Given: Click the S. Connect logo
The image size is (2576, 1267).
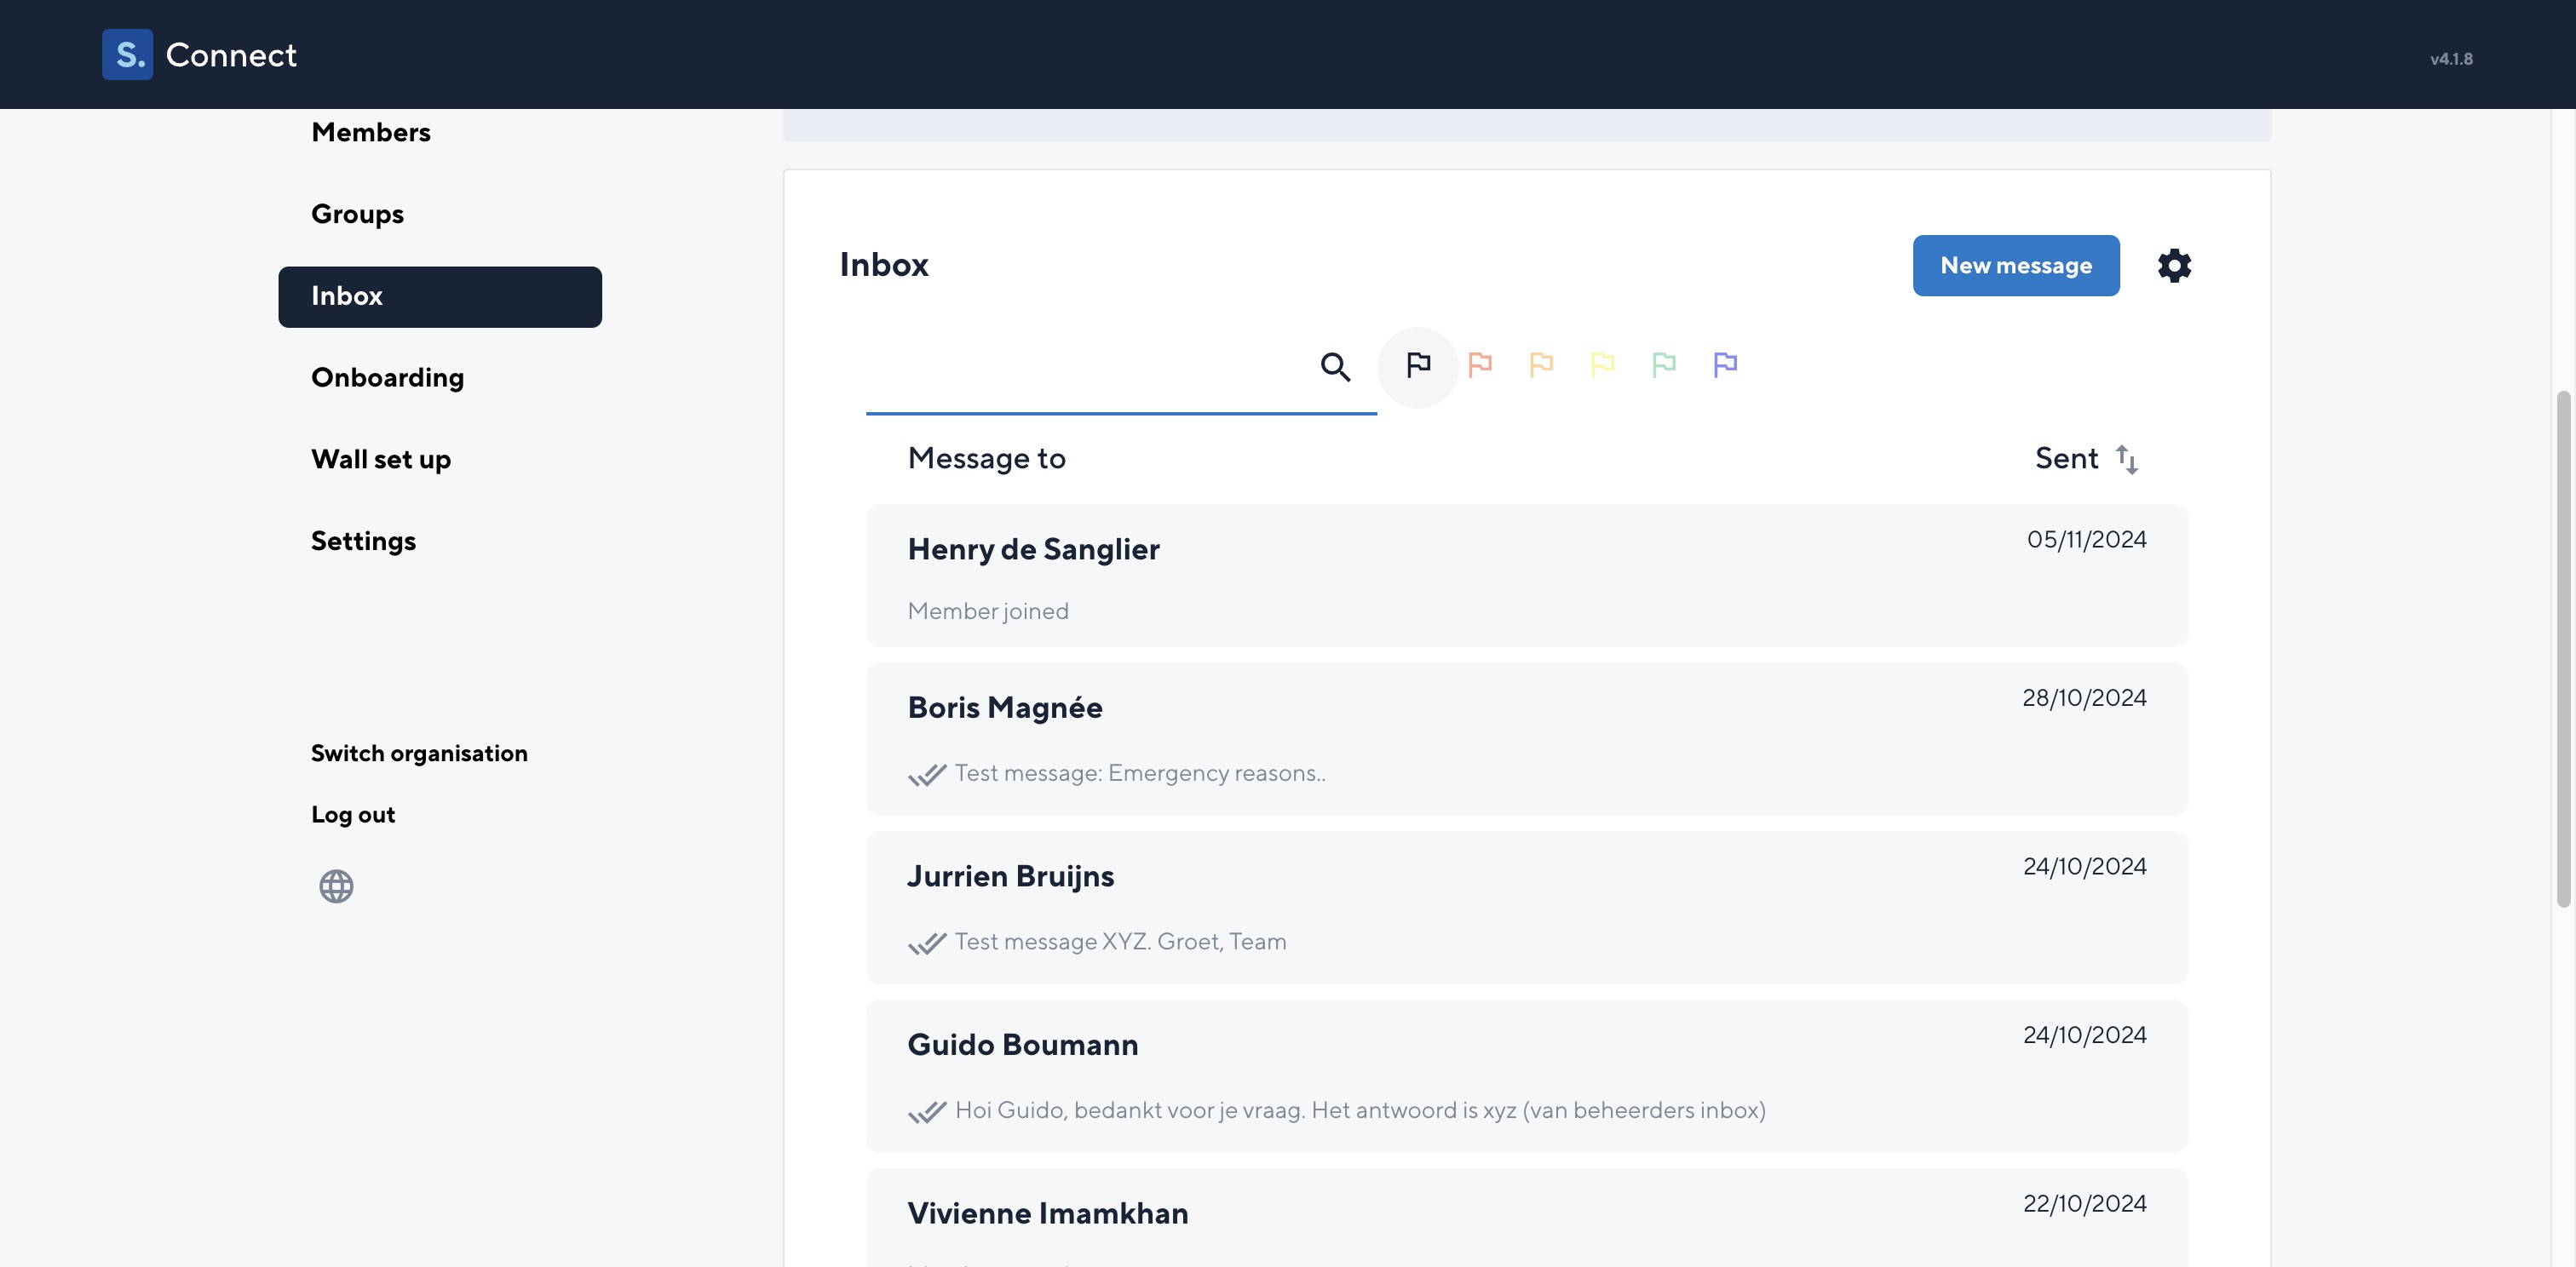Looking at the screenshot, I should 200,54.
